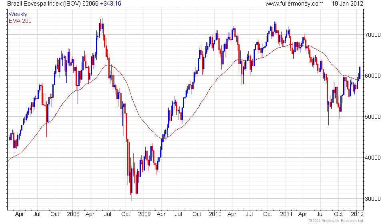Click the 30000 price axis label
The width and height of the screenshot is (384, 224).
(x=373, y=199)
